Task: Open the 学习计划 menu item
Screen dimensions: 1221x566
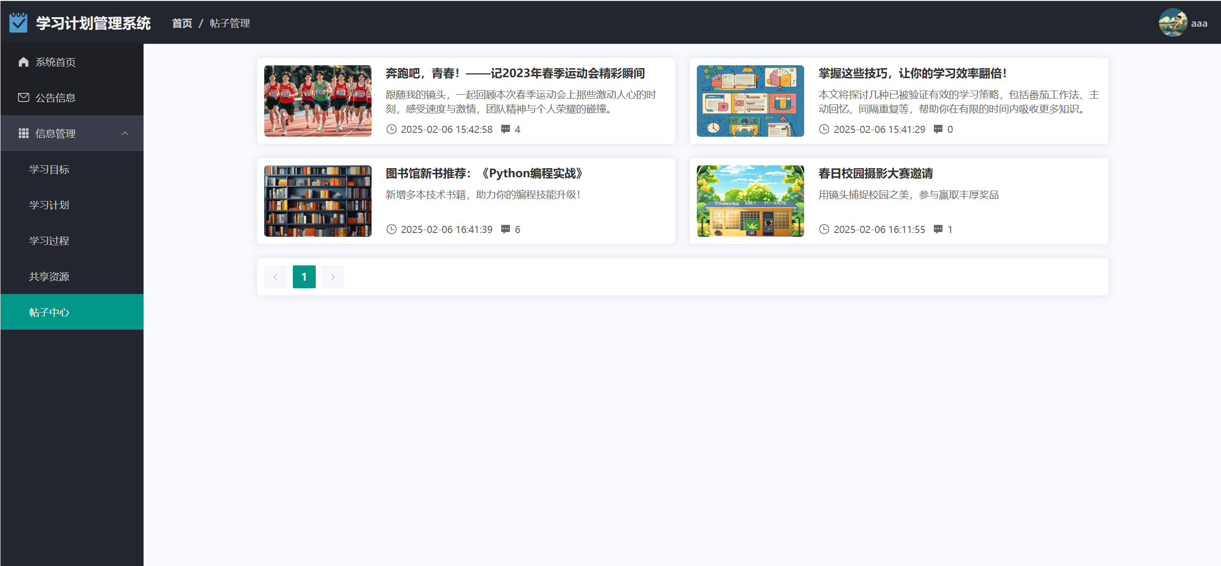Action: coord(49,205)
